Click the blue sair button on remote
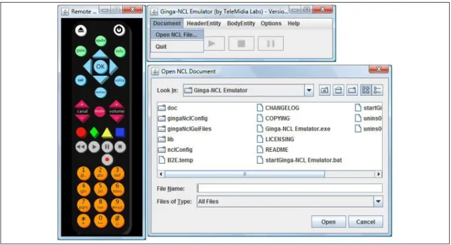 point(81,80)
